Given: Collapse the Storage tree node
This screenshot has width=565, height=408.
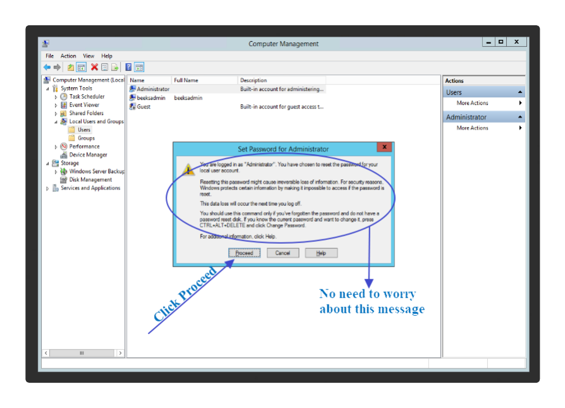Looking at the screenshot, I should point(47,164).
